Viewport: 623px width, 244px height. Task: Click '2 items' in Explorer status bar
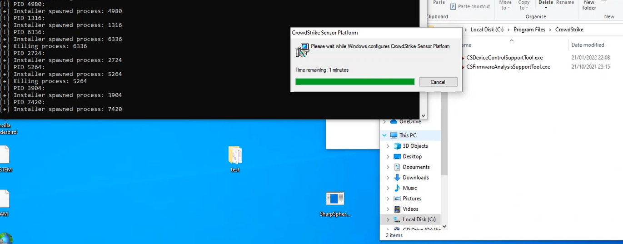(394, 235)
